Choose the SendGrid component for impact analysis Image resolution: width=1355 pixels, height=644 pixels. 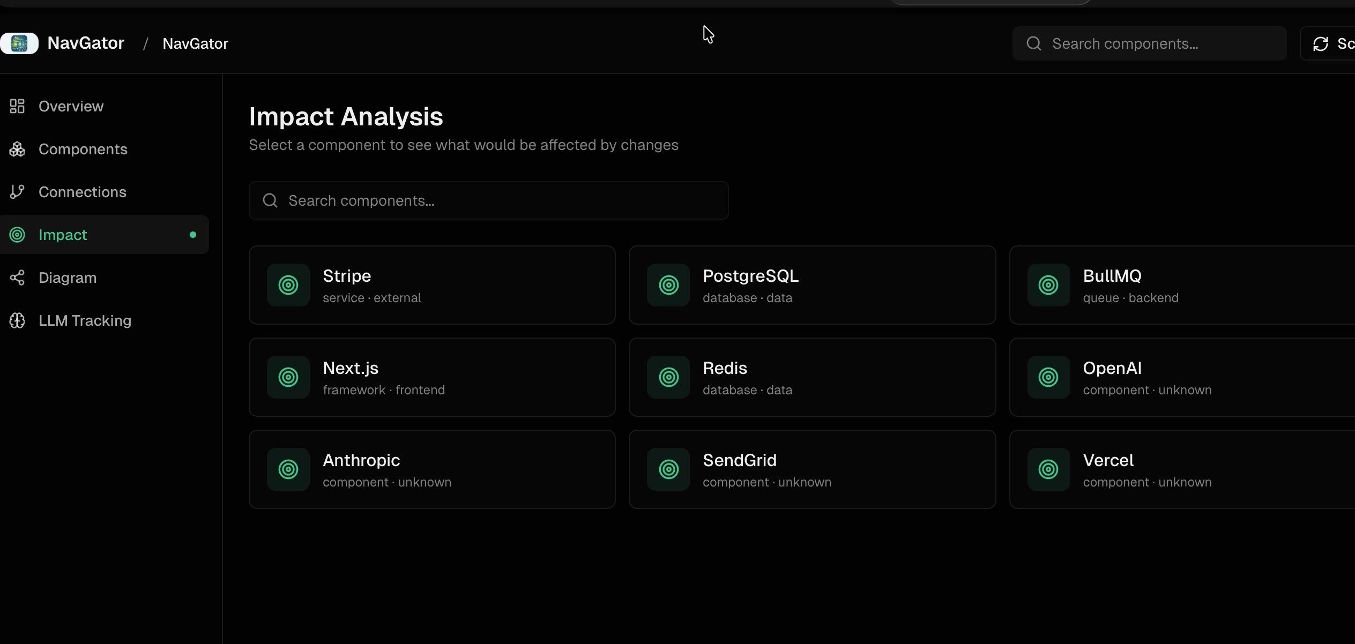click(x=811, y=469)
